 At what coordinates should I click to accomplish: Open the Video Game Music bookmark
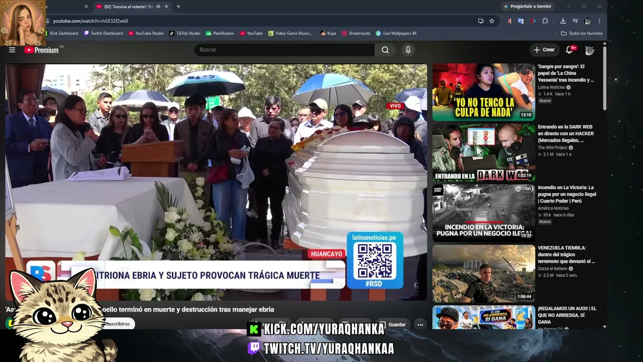tap(290, 33)
